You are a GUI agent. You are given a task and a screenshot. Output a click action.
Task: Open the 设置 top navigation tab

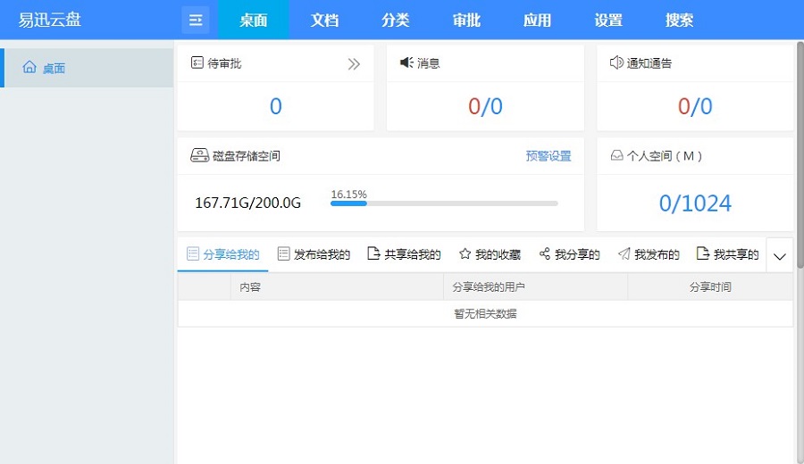(608, 20)
